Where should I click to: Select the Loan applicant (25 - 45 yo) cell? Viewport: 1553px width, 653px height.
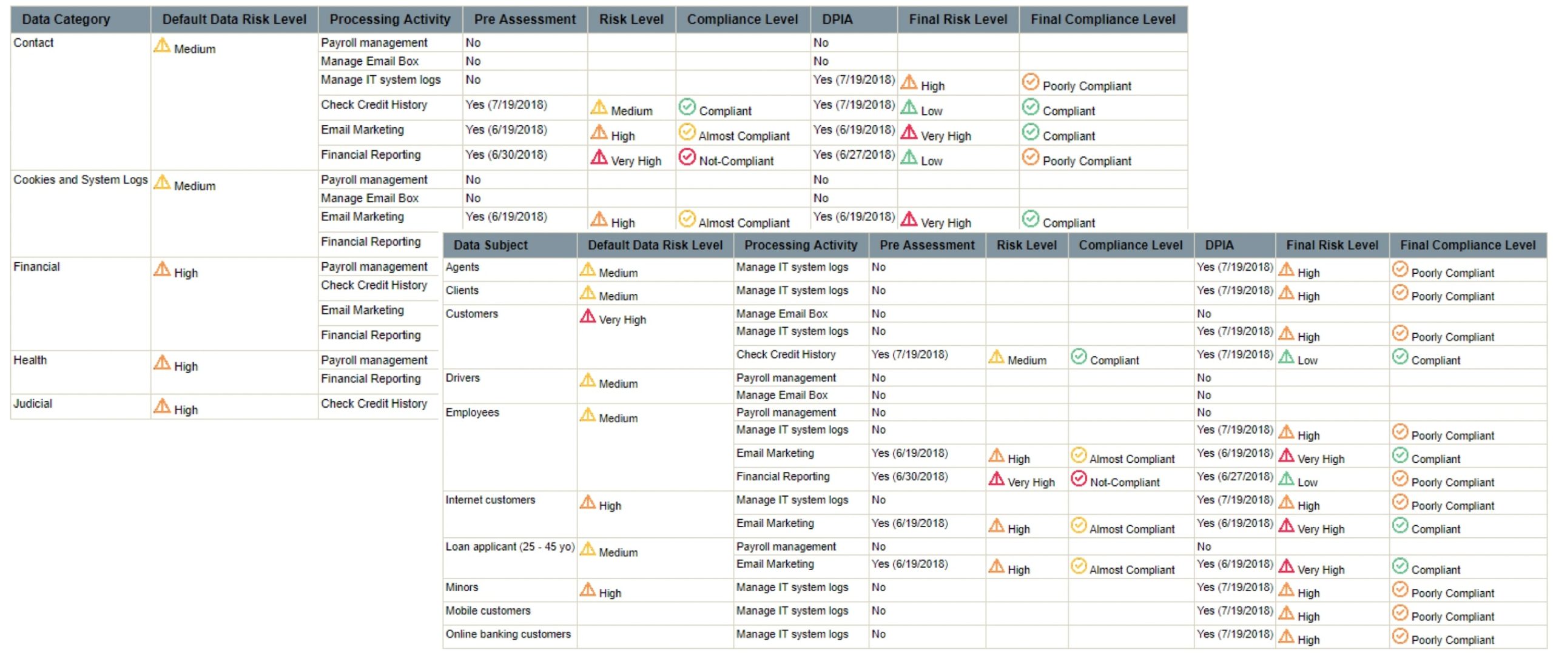coord(510,547)
